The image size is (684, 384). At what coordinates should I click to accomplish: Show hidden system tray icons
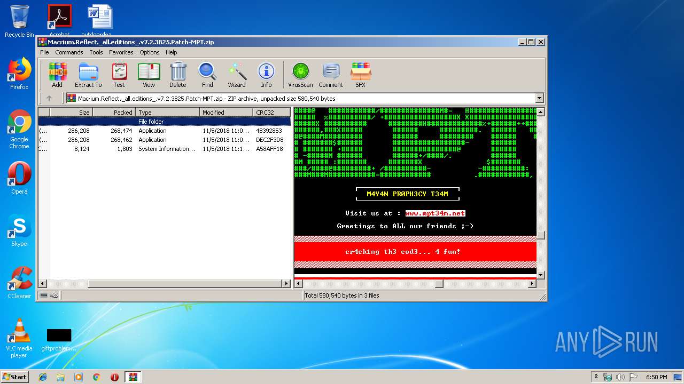click(596, 377)
